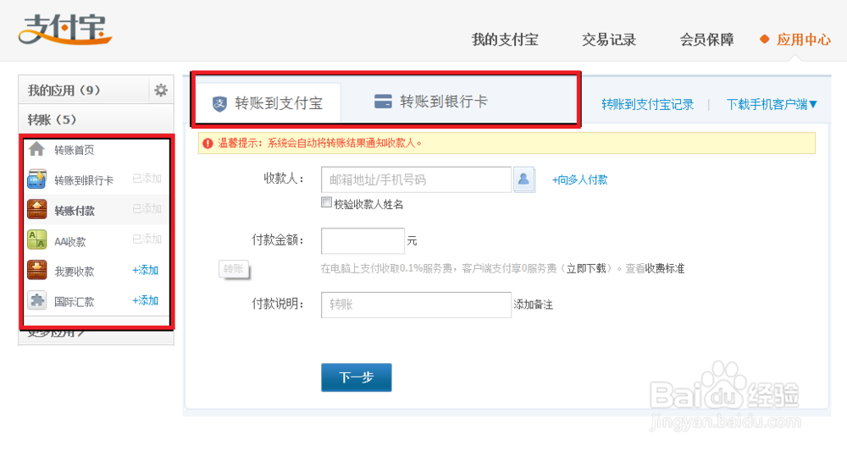Image resolution: width=847 pixels, height=451 pixels.
Task: Open the My Apps settings gear
Action: pyautogui.click(x=160, y=90)
